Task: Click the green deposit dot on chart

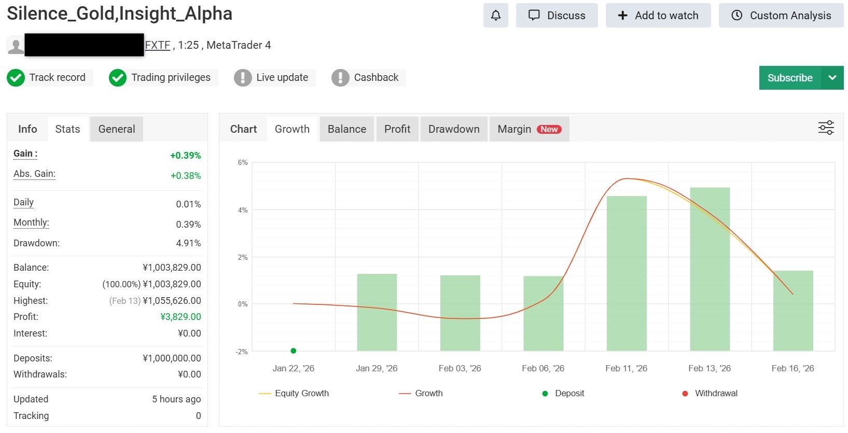Action: (x=294, y=351)
